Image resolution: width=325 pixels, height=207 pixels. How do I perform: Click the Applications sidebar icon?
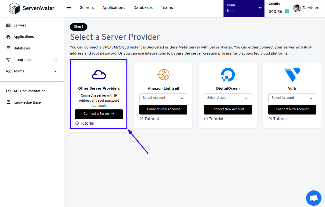point(8,37)
